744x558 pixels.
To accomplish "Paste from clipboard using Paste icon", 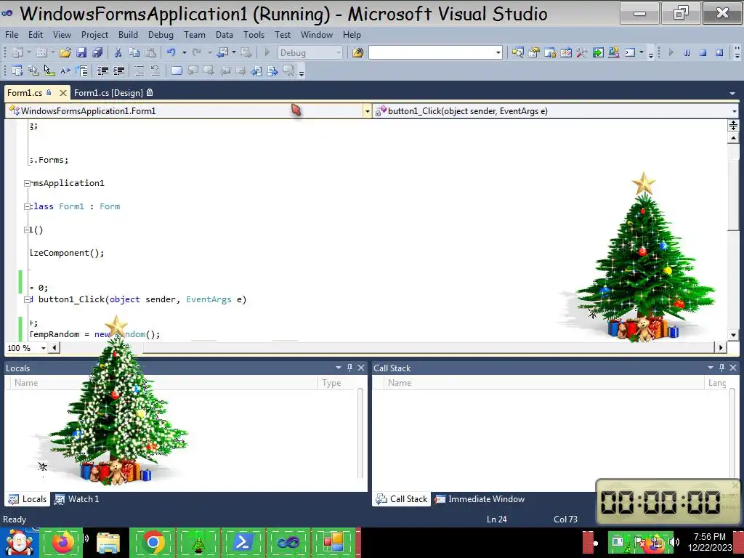I will coord(150,52).
